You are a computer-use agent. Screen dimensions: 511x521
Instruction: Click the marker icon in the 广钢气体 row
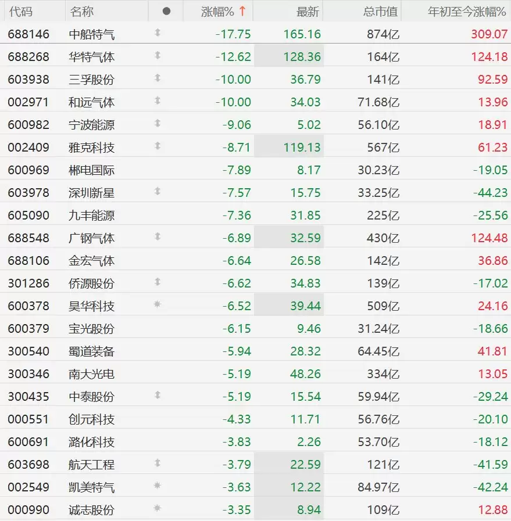point(158,236)
